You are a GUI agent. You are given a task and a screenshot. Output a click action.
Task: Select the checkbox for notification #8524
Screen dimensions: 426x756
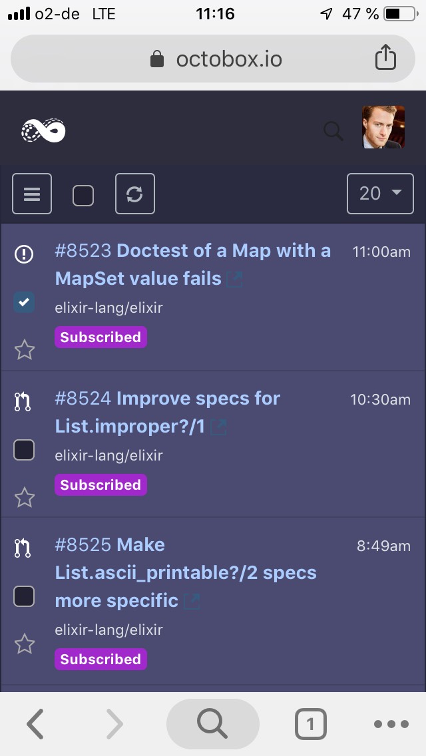coord(24,450)
